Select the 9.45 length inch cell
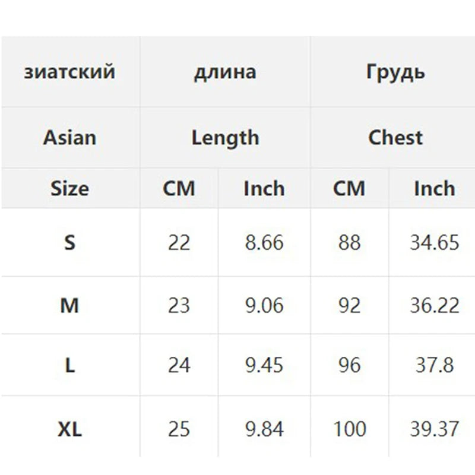The image size is (475, 475). [264, 365]
